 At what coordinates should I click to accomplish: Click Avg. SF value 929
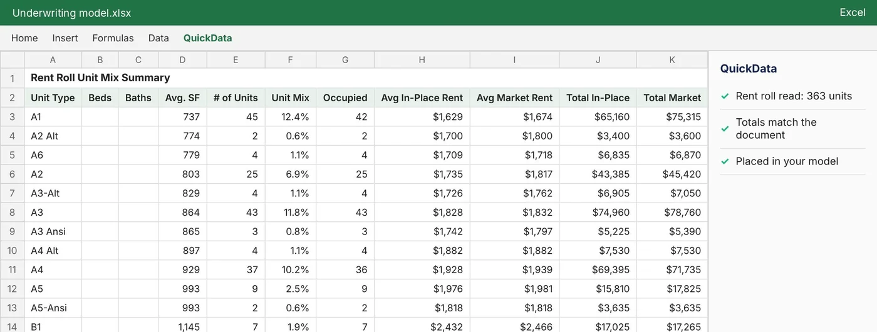pos(182,270)
